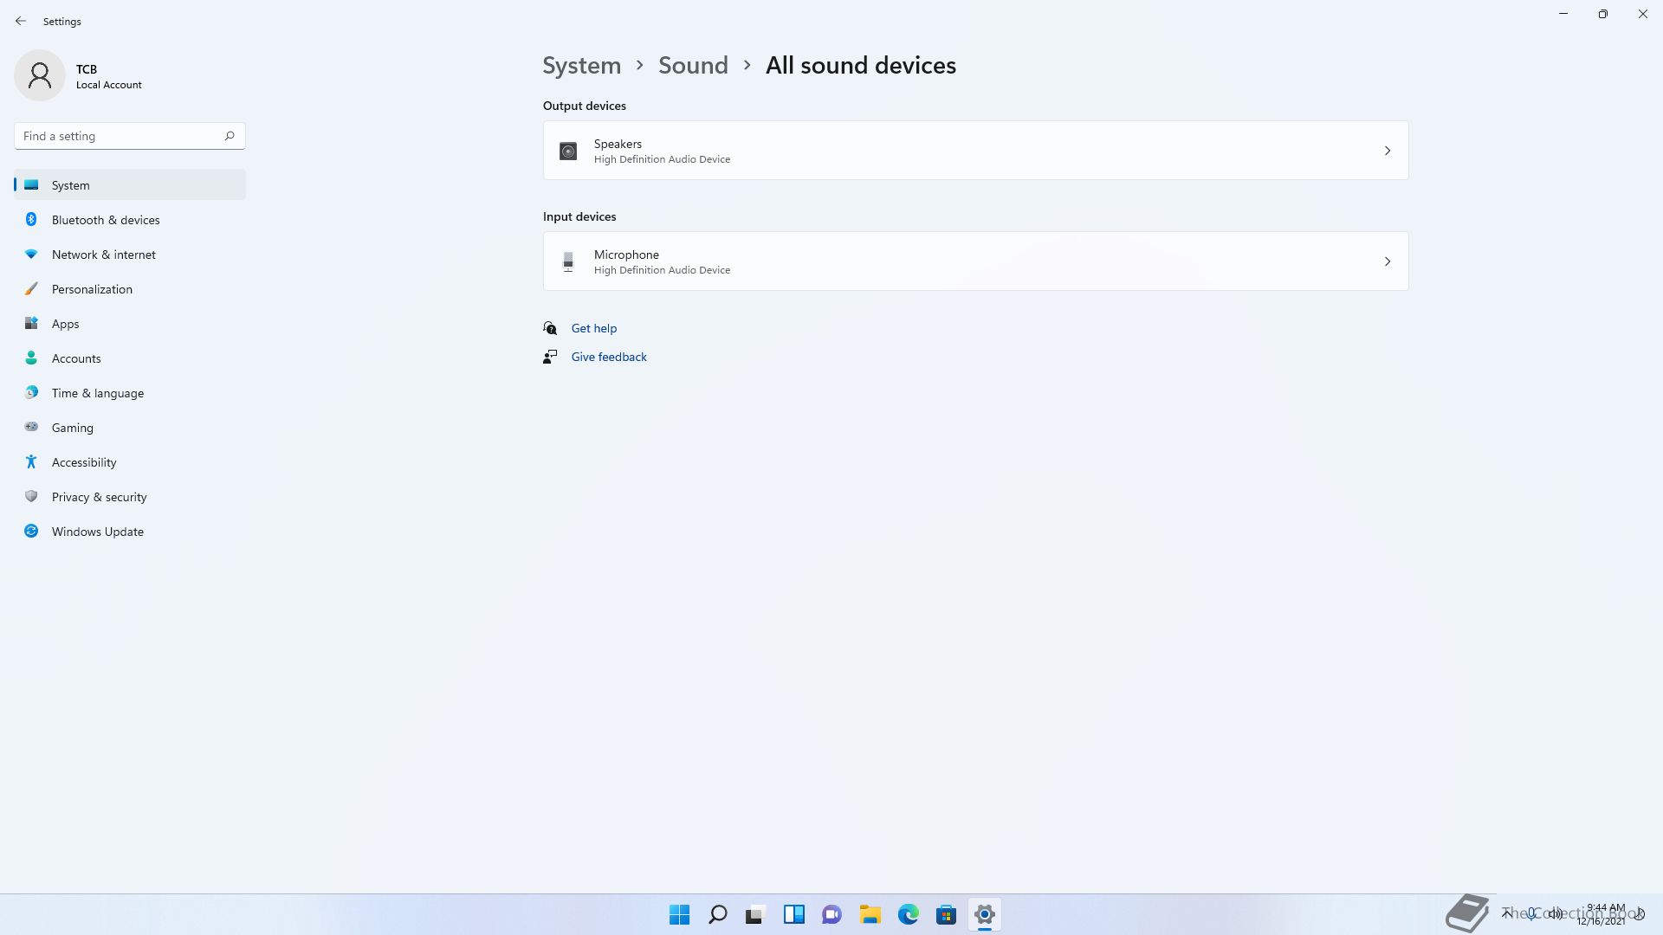
Task: Open Microsoft Store from the taskbar
Action: 947,914
